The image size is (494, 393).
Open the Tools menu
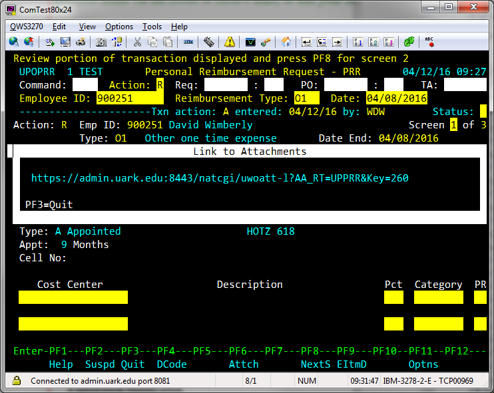pyautogui.click(x=152, y=27)
